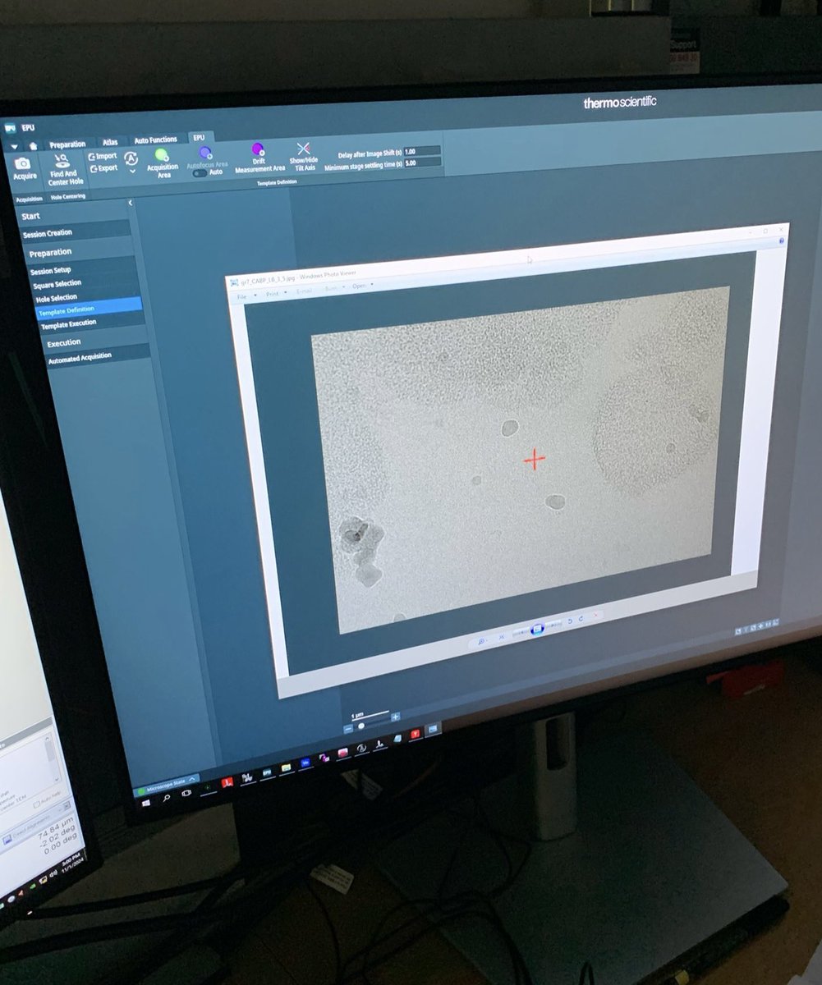This screenshot has height=985, width=822.
Task: Click the zoom in plus button
Action: pos(395,717)
